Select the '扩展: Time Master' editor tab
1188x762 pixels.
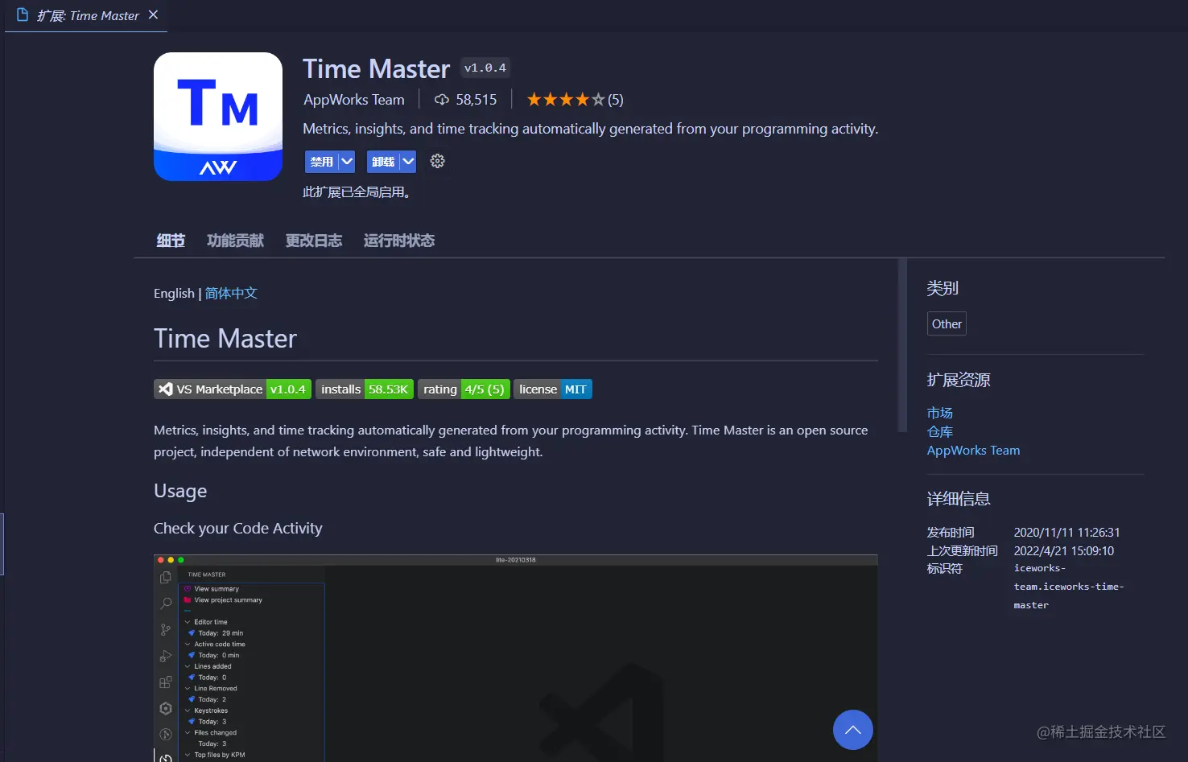[x=86, y=15]
